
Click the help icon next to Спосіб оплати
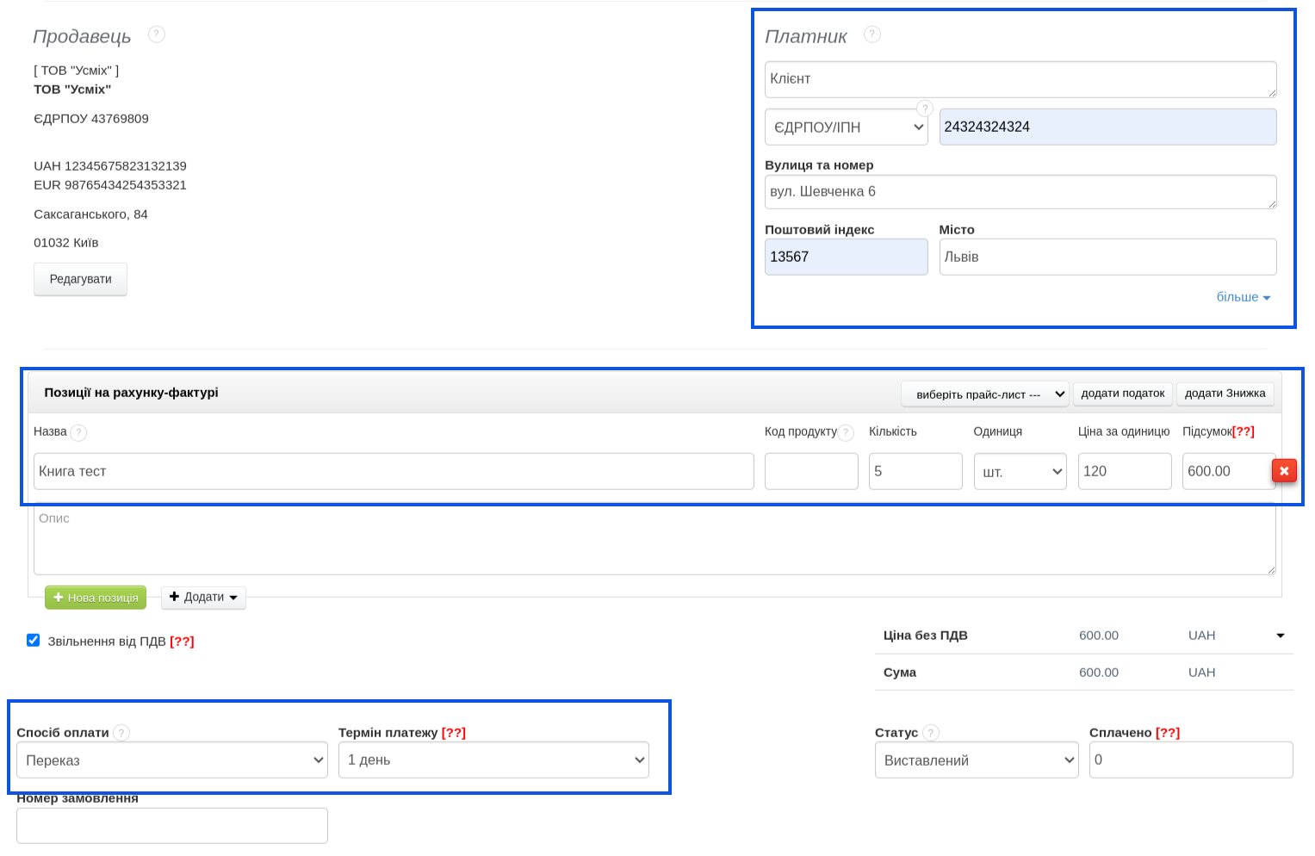point(121,733)
